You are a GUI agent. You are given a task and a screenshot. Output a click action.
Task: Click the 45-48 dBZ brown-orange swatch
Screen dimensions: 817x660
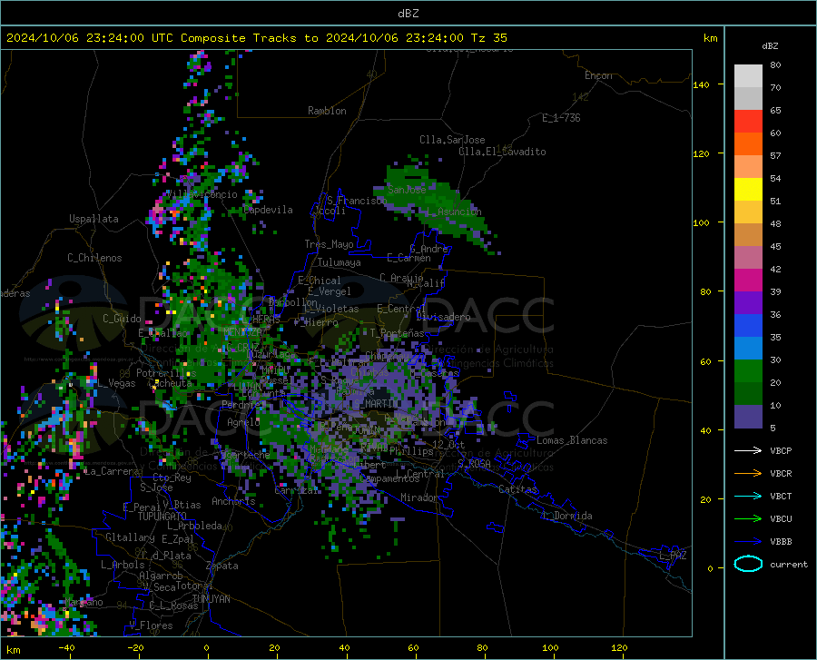click(x=748, y=235)
